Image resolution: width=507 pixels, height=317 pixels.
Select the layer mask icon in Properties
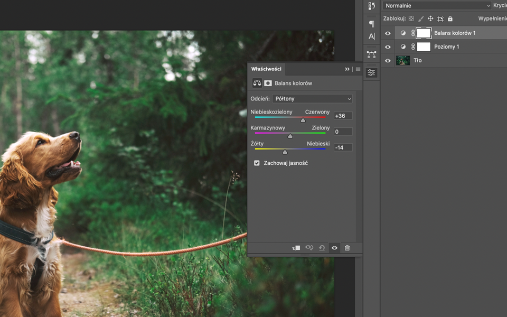click(268, 83)
